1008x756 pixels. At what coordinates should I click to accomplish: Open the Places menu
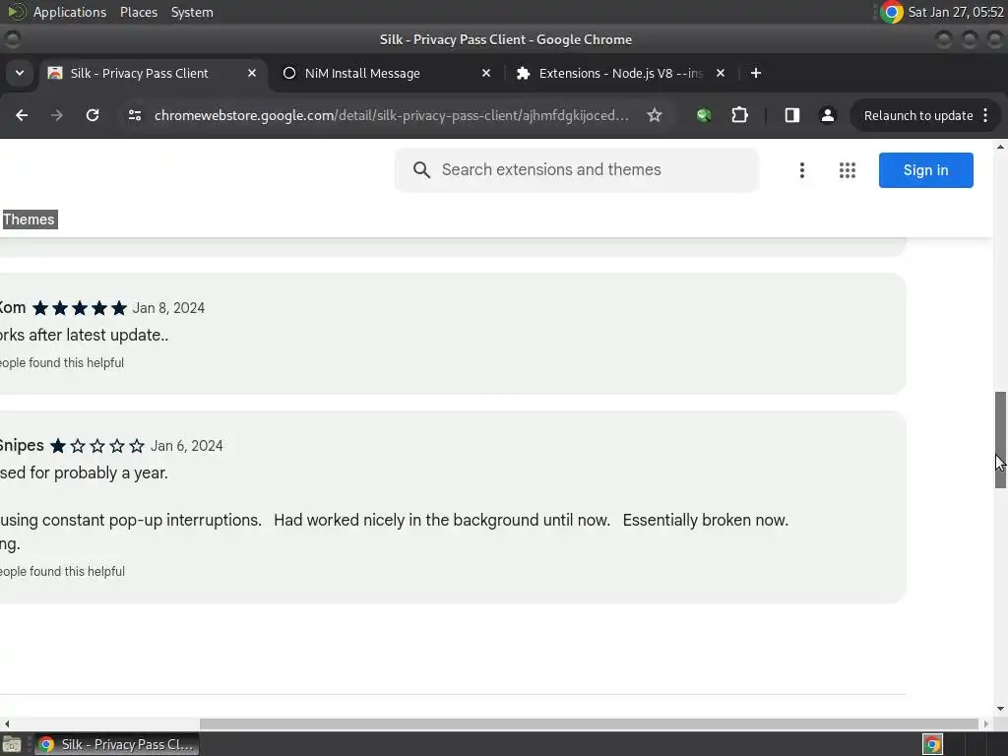click(139, 12)
